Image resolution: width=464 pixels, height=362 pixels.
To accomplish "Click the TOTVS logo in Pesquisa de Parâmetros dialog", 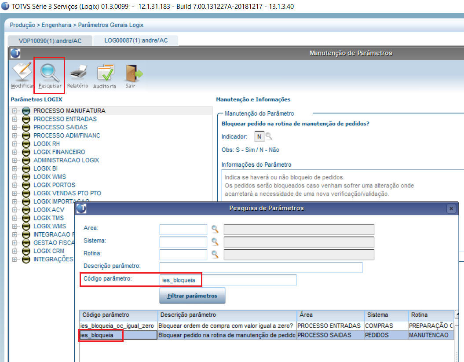I will (x=81, y=208).
